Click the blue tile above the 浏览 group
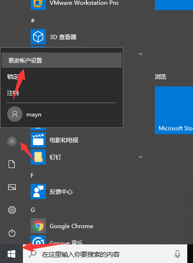 174,5
